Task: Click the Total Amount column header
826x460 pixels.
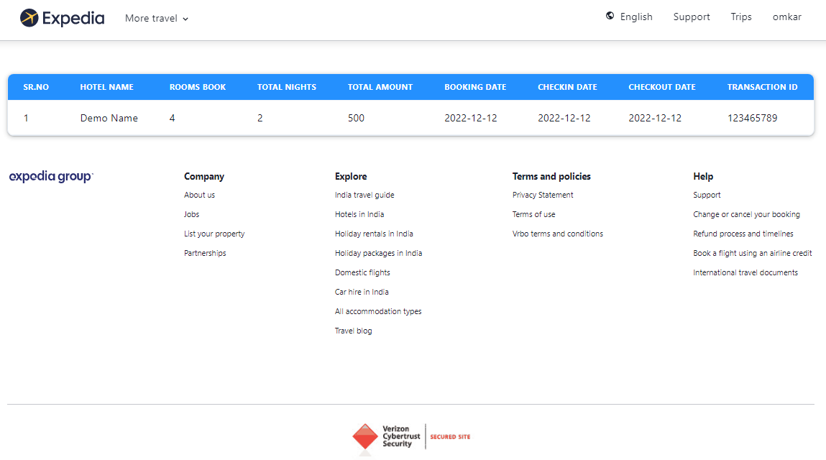Action: (x=380, y=87)
